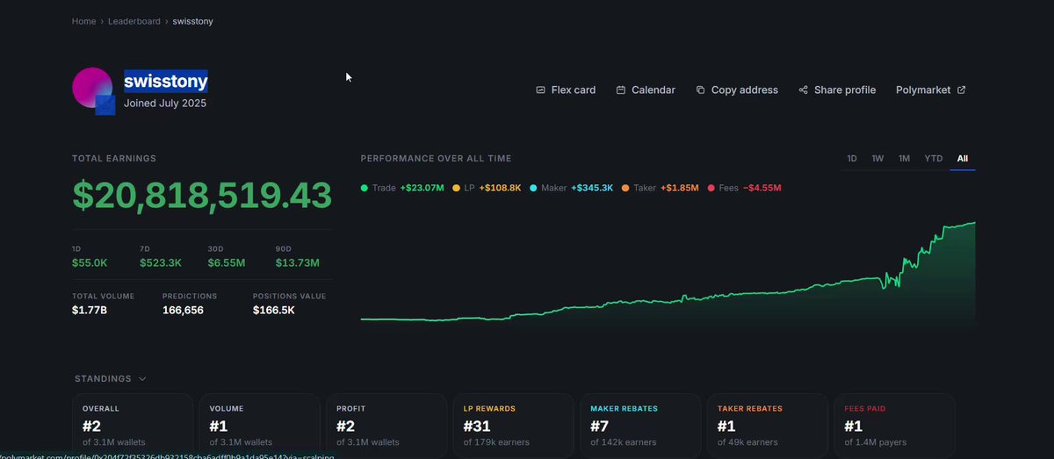Open the Volume #1 standing card
Screen dimensions: 1054x459
(260, 426)
